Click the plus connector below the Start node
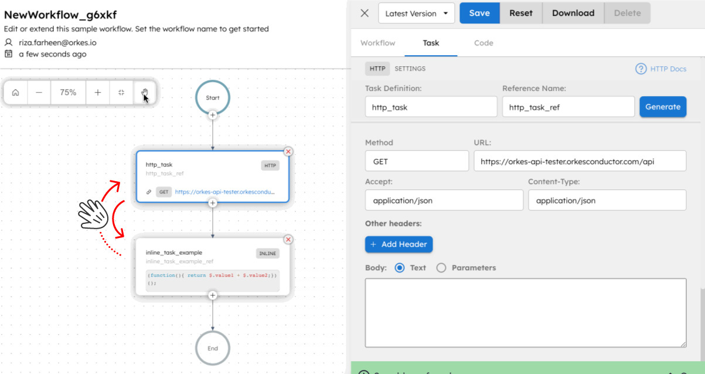This screenshot has height=374, width=705. (x=212, y=115)
